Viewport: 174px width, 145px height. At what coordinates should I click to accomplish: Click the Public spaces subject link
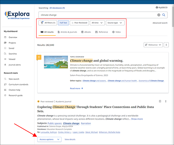[55, 123]
